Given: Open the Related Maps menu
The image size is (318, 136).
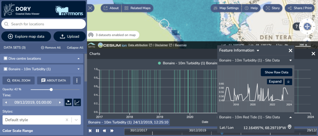Looking at the screenshot, I should [137, 8].
